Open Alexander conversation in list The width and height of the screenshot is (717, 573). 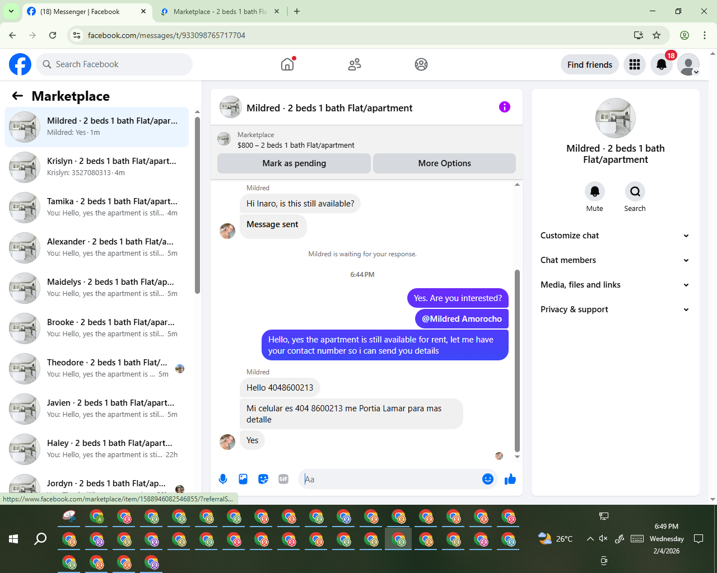(96, 248)
